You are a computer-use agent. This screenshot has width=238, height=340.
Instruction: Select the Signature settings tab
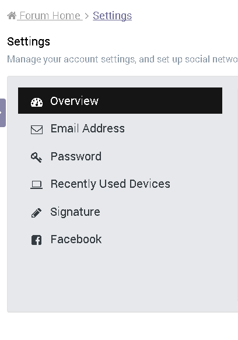tap(120, 212)
